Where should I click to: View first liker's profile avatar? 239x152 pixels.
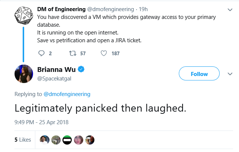pos(45,140)
